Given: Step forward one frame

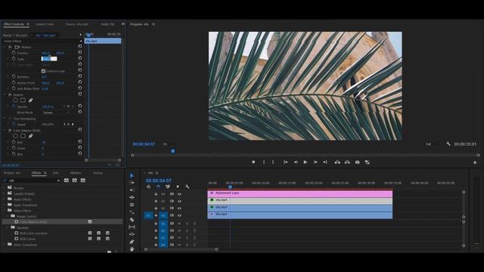Looking at the screenshot, I should (315, 162).
